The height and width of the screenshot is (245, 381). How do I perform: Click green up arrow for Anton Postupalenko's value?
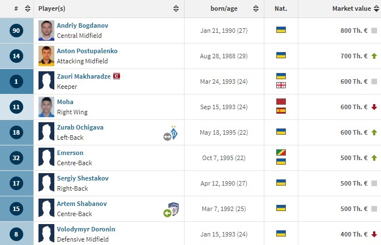(x=374, y=56)
